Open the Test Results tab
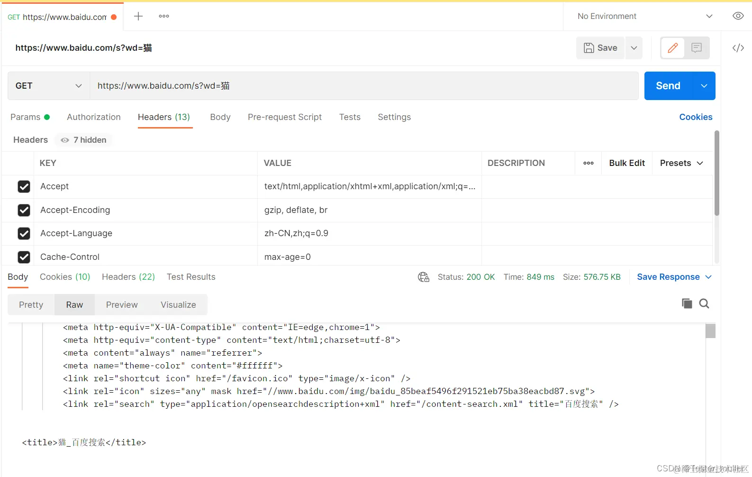This screenshot has height=477, width=752. pos(191,277)
